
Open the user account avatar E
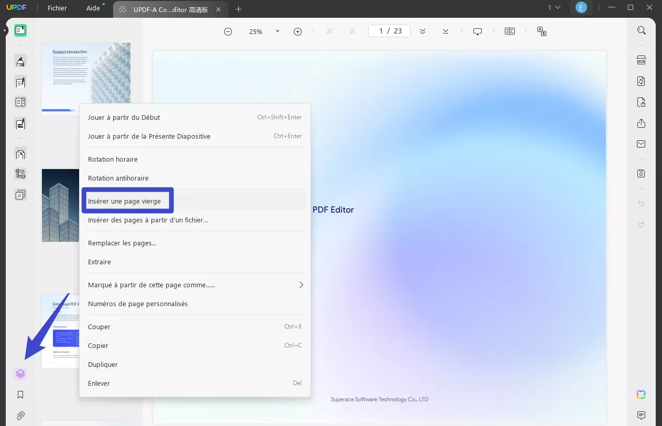click(x=580, y=7)
